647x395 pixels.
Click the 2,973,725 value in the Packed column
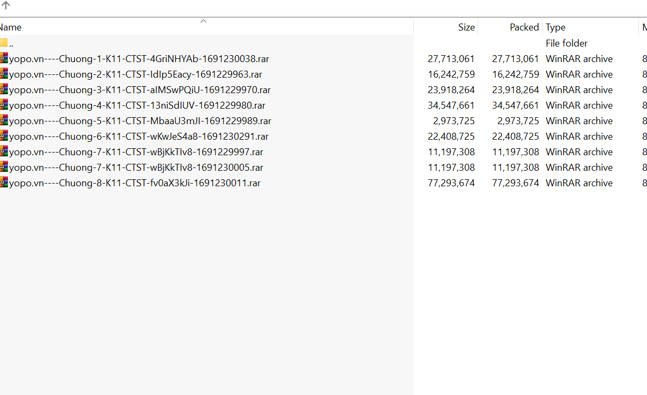click(518, 121)
